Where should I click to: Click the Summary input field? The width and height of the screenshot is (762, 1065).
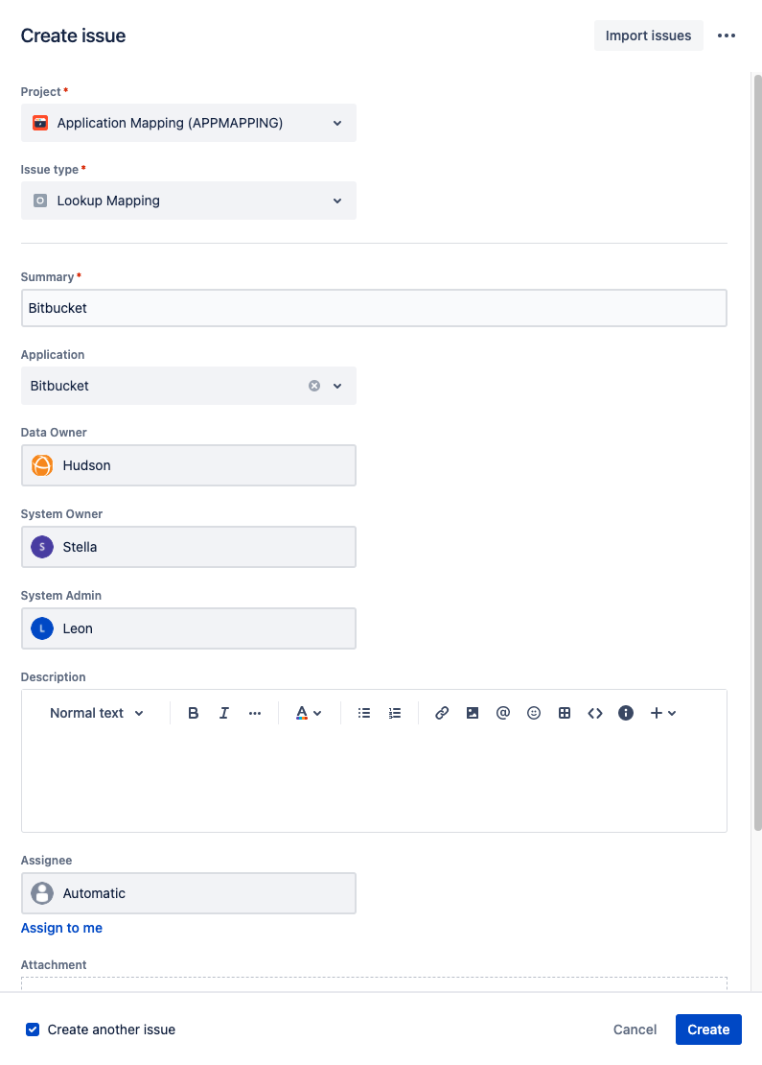[374, 308]
